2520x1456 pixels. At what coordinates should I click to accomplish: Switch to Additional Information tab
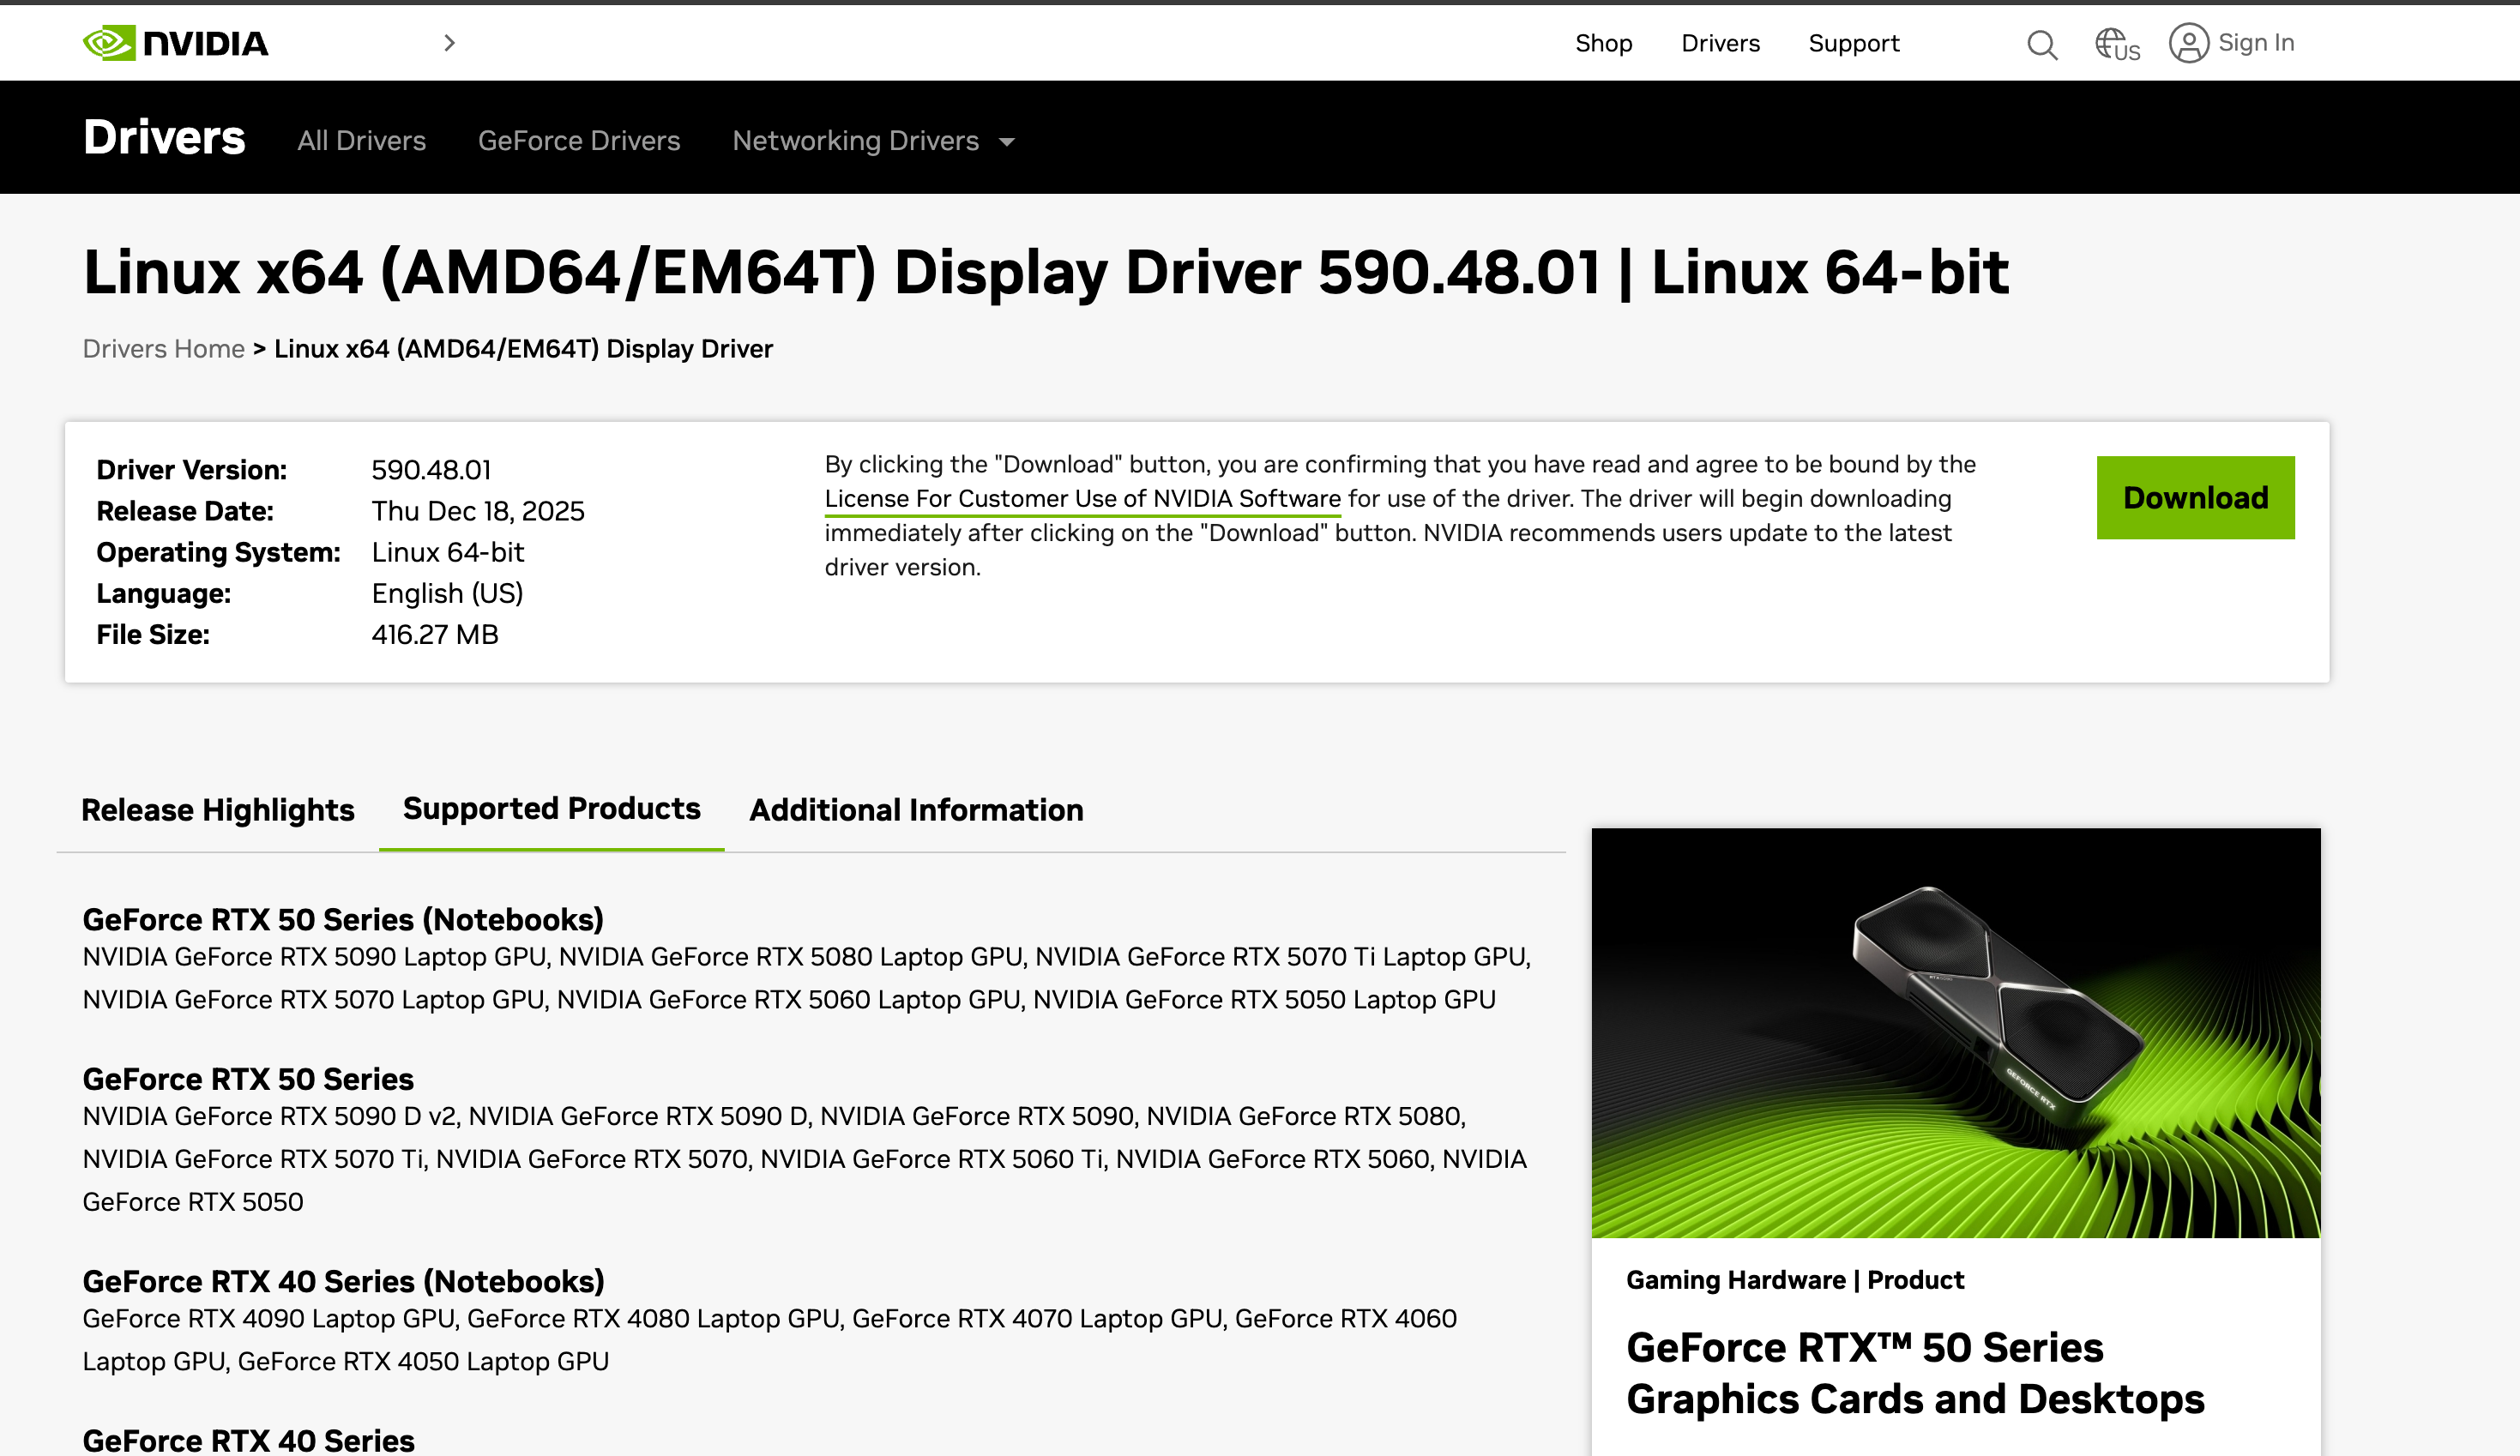(916, 809)
